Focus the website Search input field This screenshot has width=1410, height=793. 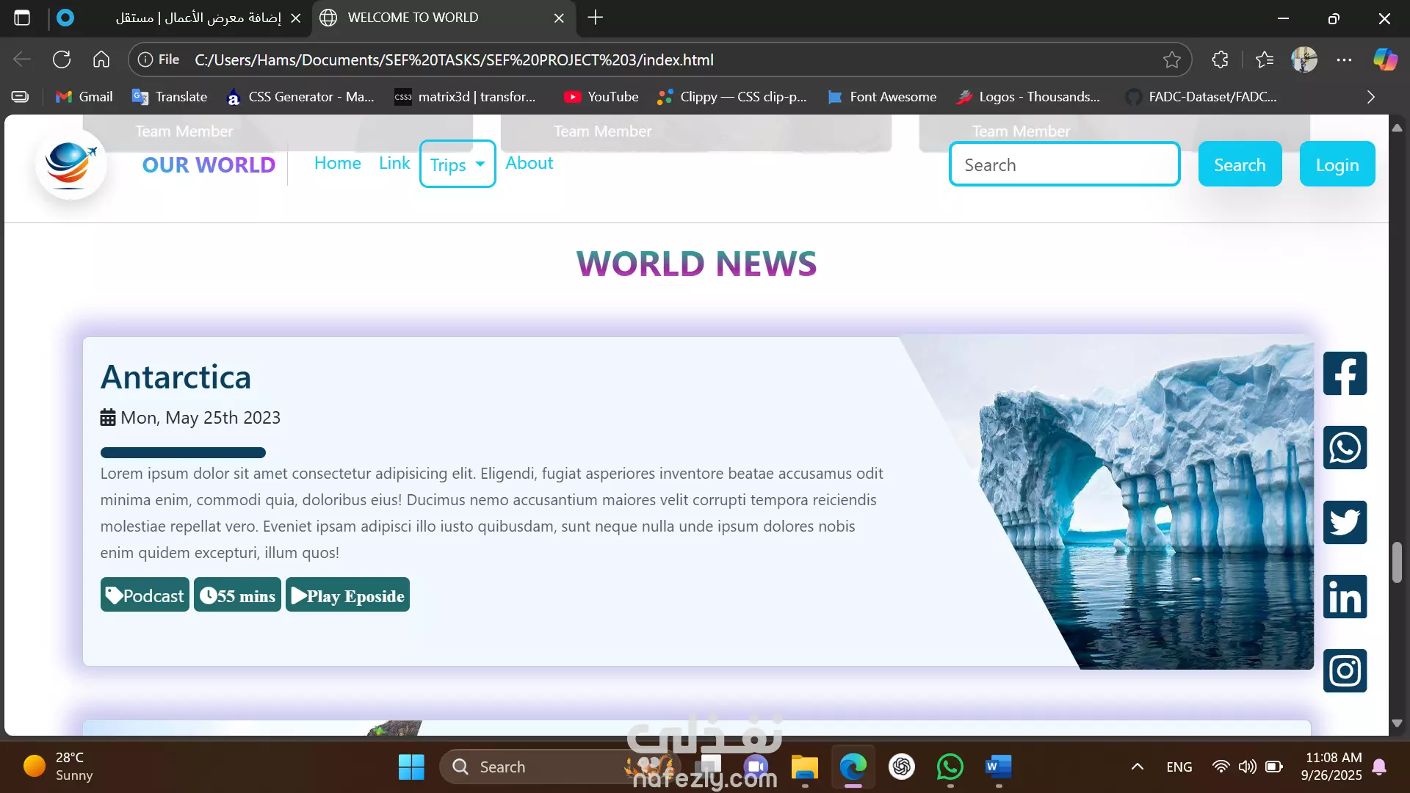[x=1064, y=164]
